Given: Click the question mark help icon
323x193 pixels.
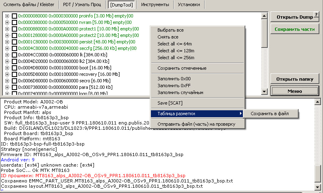Looking at the screenshot, I should tap(316, 14).
